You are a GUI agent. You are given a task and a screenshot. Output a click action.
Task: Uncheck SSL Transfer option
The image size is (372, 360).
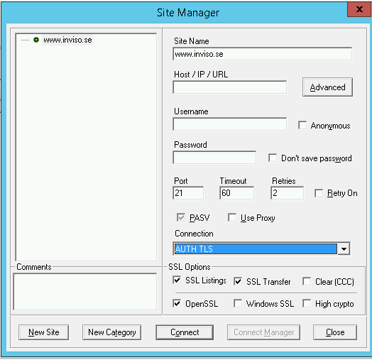[x=238, y=281]
